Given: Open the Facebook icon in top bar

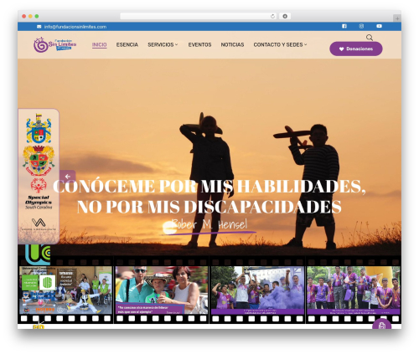Looking at the screenshot, I should 344,26.
